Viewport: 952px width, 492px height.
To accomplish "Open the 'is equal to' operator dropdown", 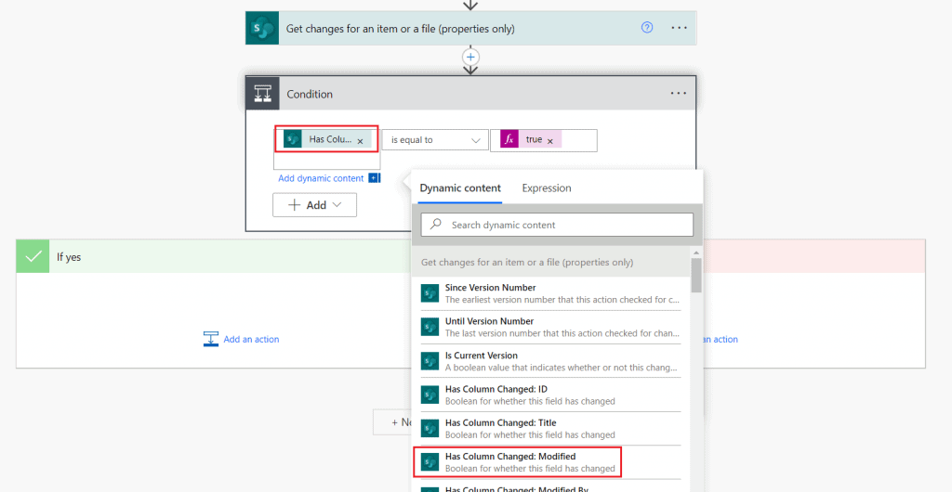I will [435, 140].
